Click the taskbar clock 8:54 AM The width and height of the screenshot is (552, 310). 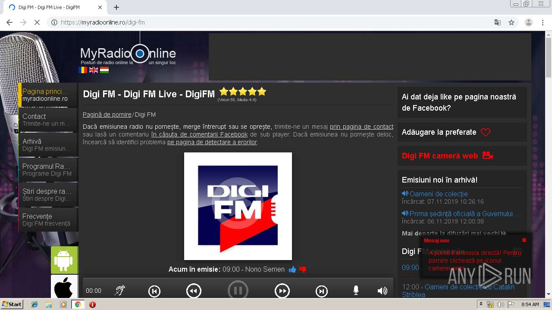[530, 304]
